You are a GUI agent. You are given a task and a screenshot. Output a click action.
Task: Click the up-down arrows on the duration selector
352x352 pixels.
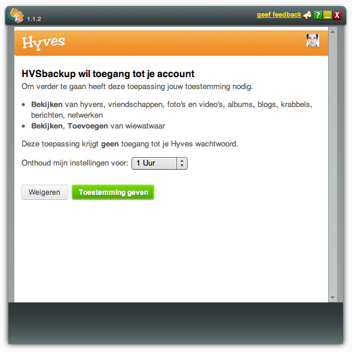tap(182, 163)
